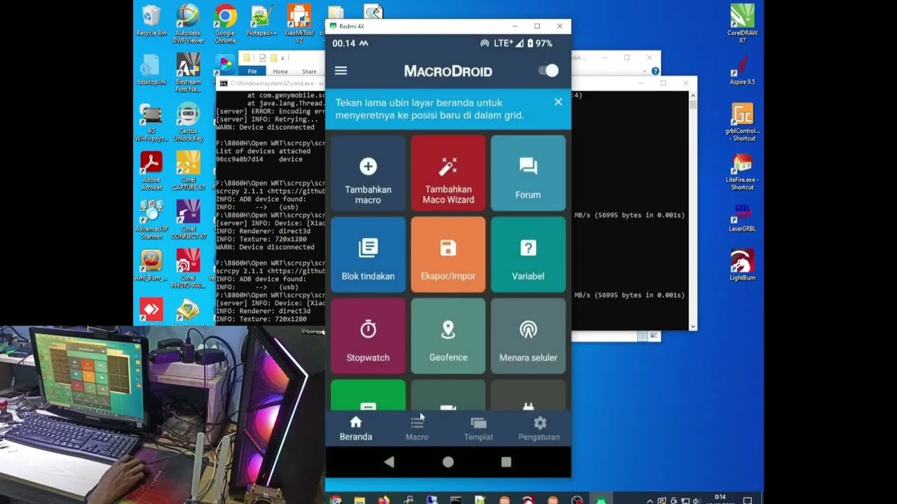The height and width of the screenshot is (504, 897).
Task: Dismiss the blue hint banner
Action: (x=558, y=102)
